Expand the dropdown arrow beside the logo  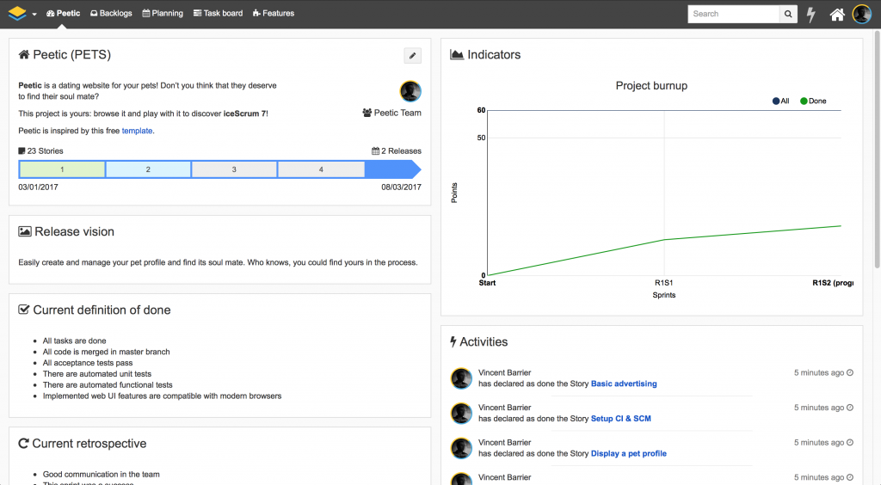[x=34, y=15]
